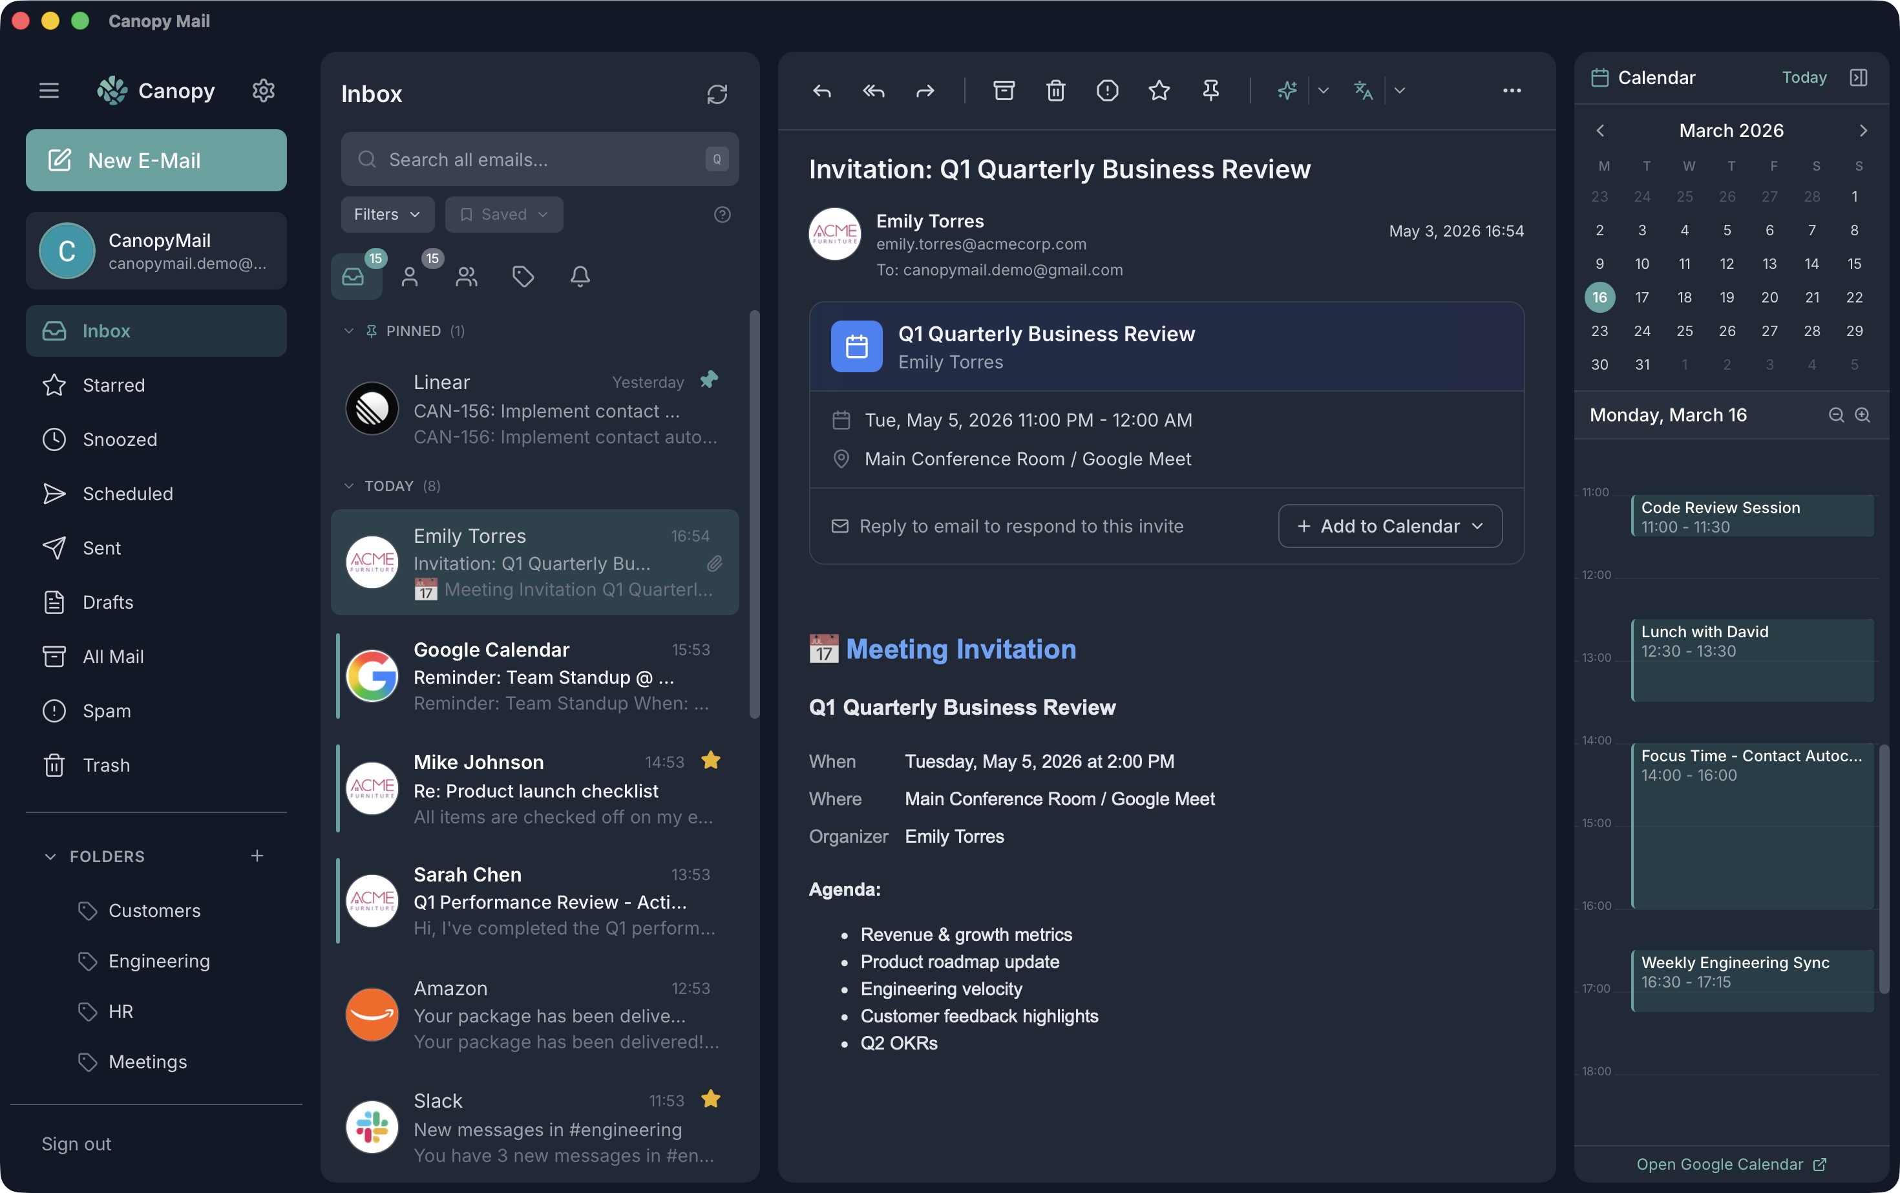Screen dimensions: 1900x1193
Task: Star the open email in toolbar
Action: tap(1159, 90)
